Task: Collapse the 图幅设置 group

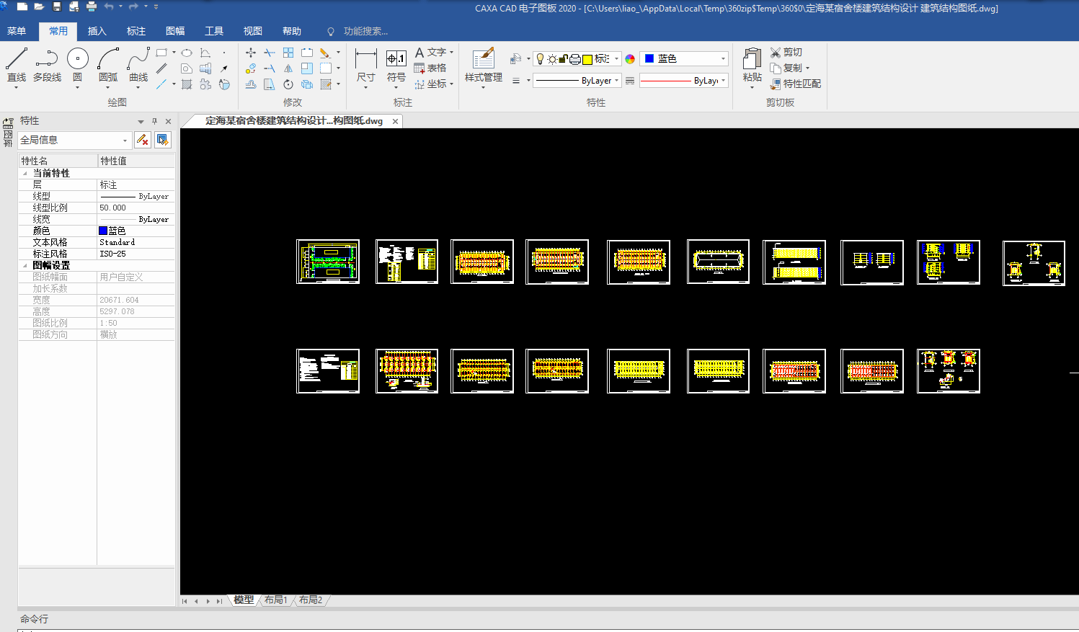Action: (x=25, y=266)
